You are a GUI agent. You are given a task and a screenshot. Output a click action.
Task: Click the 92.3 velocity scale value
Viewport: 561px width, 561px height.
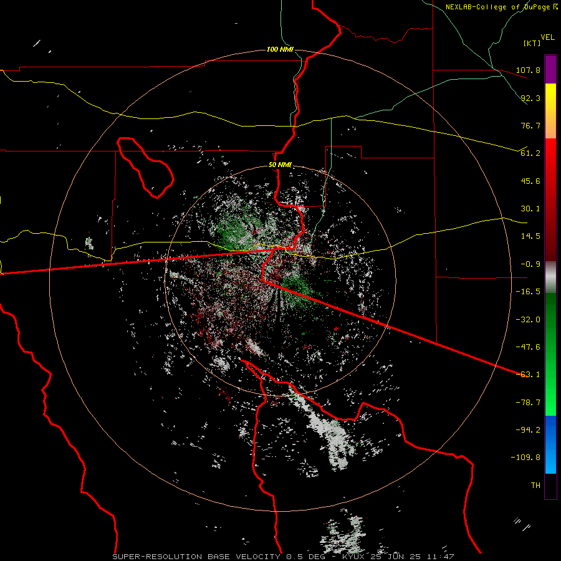point(530,98)
